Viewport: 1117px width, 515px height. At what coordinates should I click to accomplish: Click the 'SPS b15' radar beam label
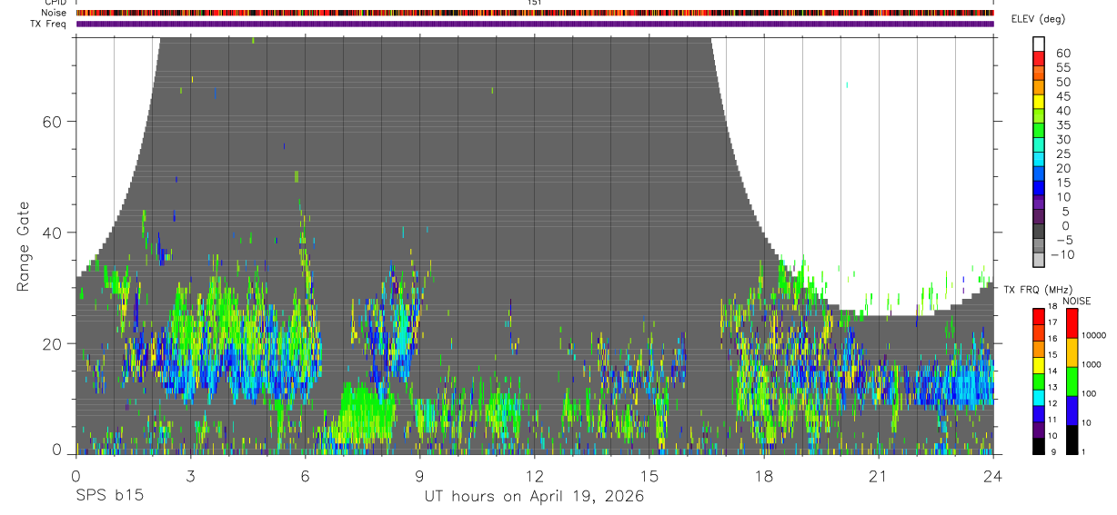[108, 496]
